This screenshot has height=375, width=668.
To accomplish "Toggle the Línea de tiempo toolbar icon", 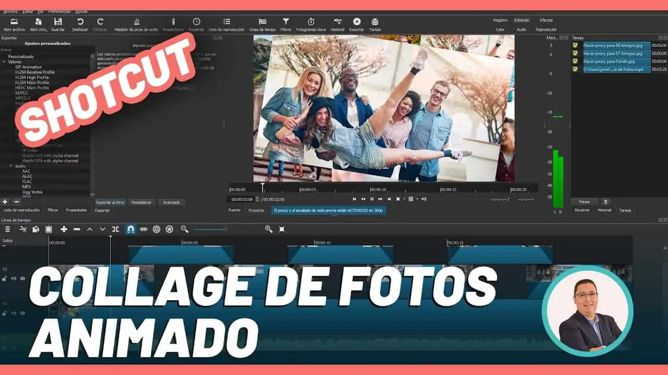I will pyautogui.click(x=263, y=22).
